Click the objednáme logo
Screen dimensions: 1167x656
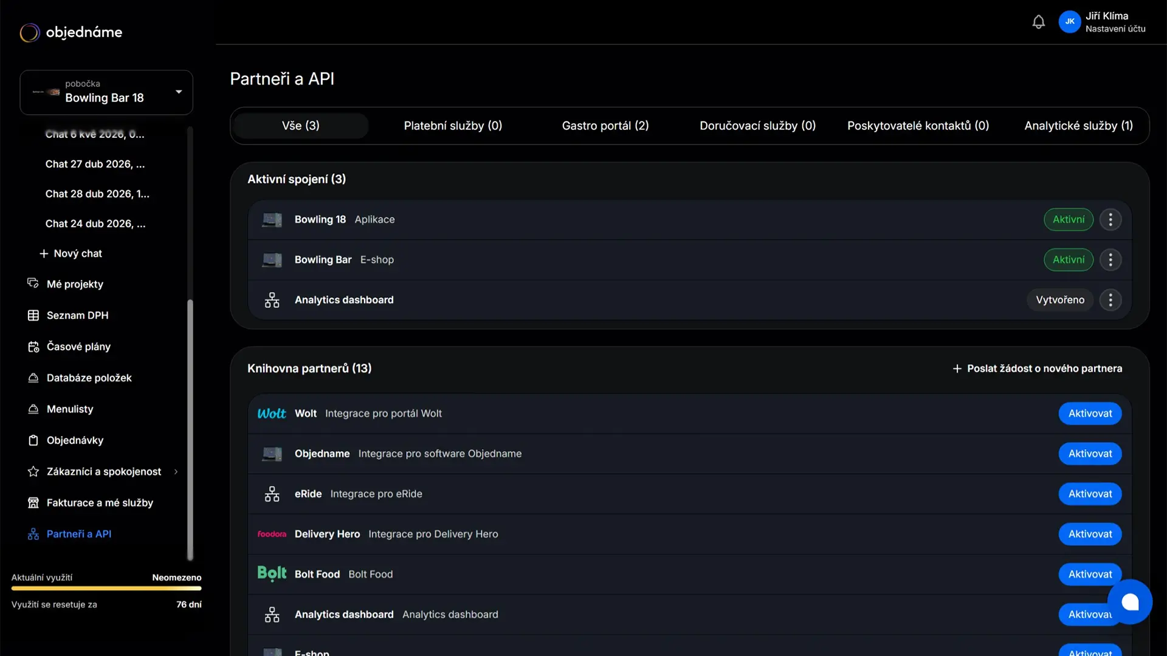(x=71, y=32)
